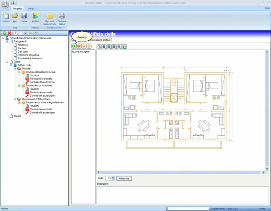Click drawing horizontal scrollbar left arrow
This screenshot has width=271, height=211.
pyautogui.click(x=99, y=172)
